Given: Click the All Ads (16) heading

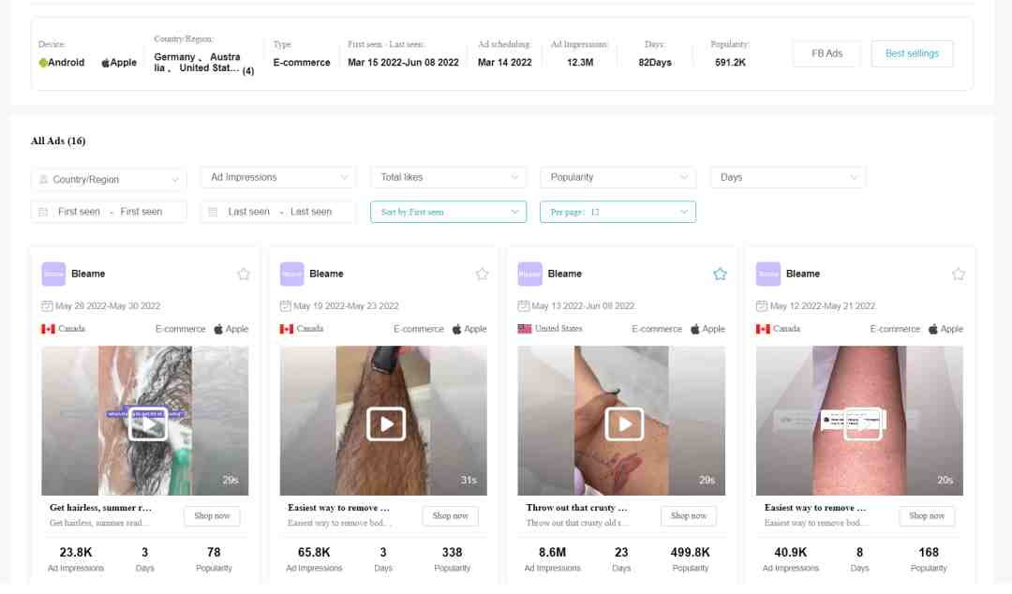Looking at the screenshot, I should click(58, 141).
